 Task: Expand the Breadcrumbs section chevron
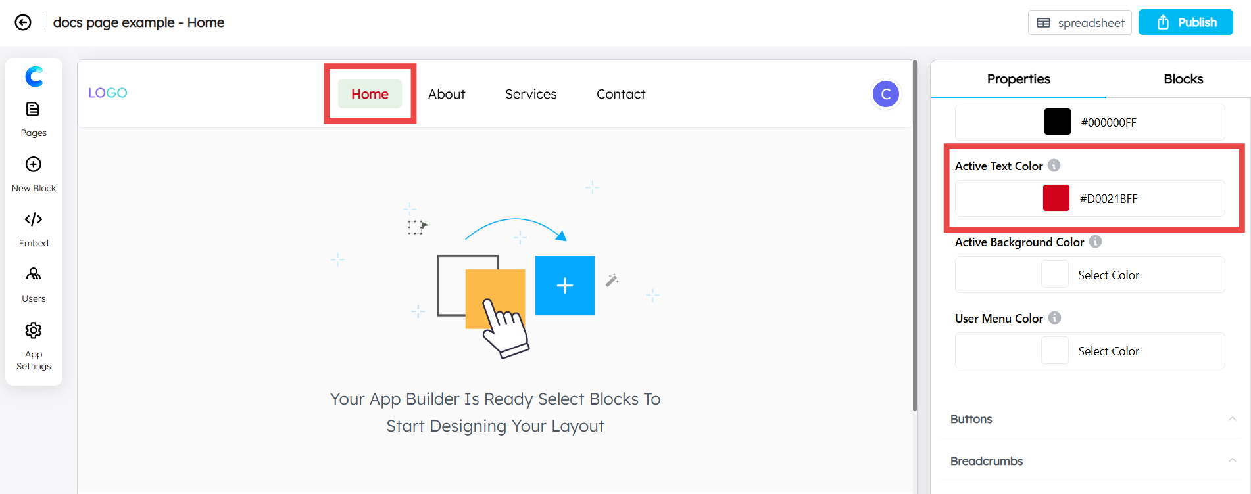click(1233, 461)
